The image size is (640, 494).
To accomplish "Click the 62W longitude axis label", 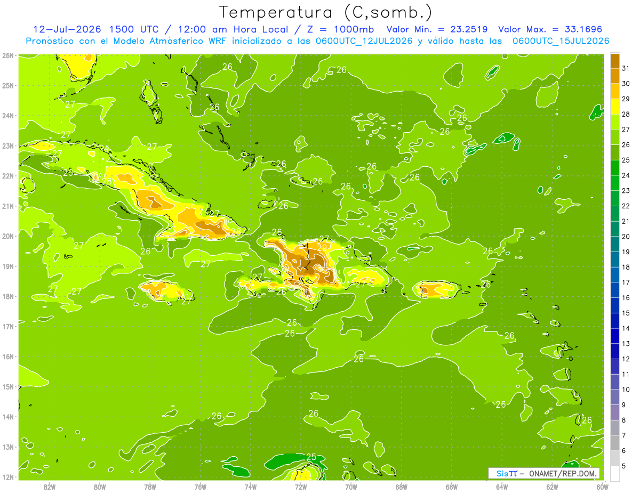I will click(552, 487).
